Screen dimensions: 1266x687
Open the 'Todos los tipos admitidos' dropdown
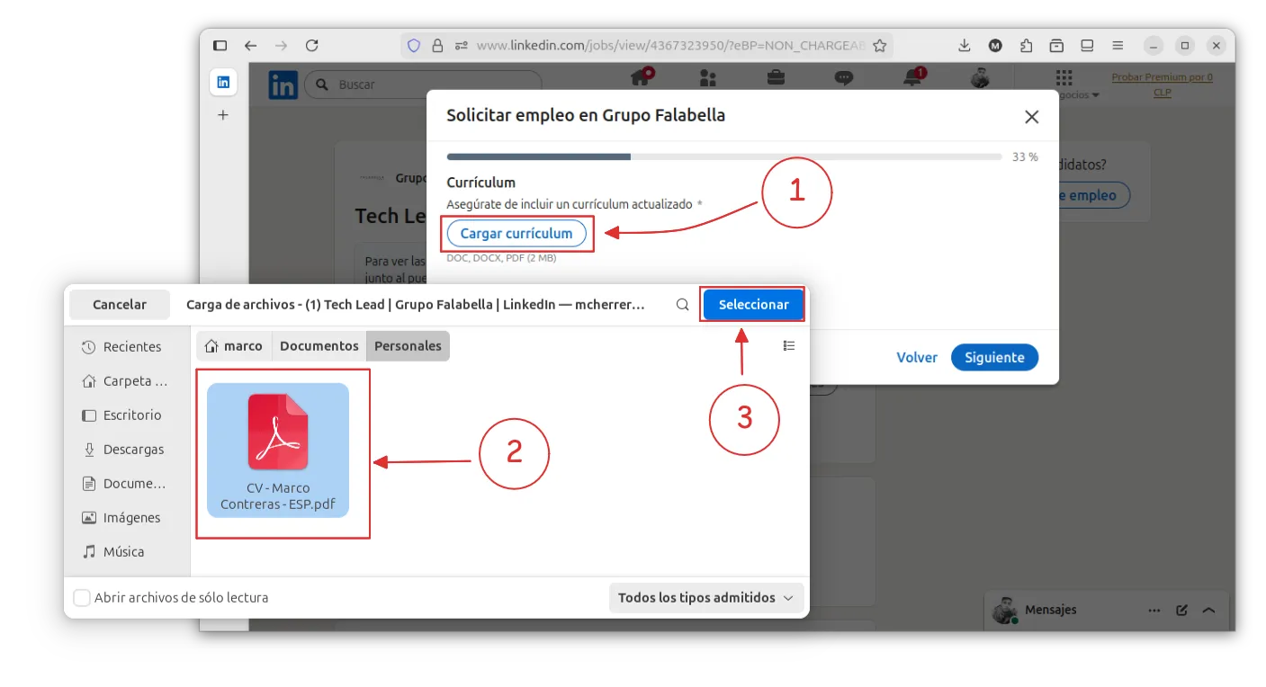pos(706,597)
